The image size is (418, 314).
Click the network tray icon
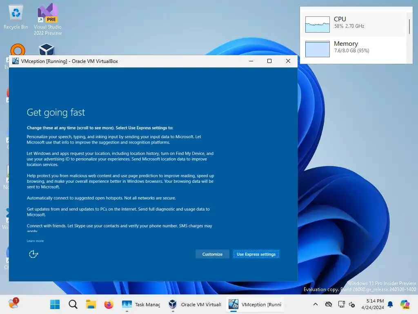coord(341,304)
